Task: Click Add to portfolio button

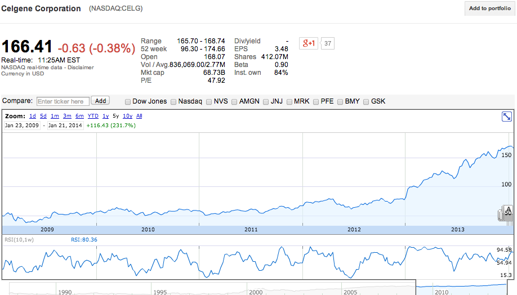Action: click(489, 8)
